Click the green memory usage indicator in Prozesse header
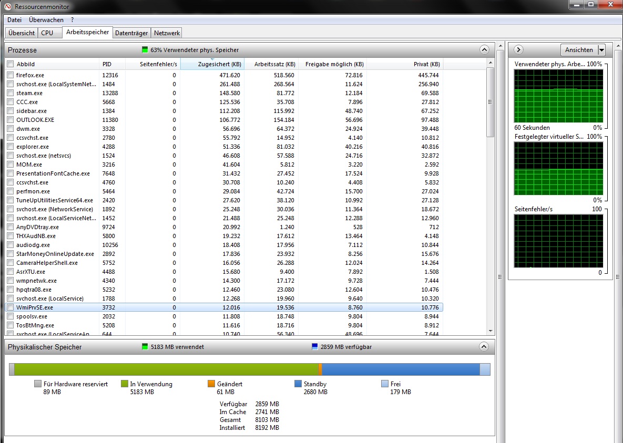Image resolution: width=623 pixels, height=443 pixels. click(145, 50)
